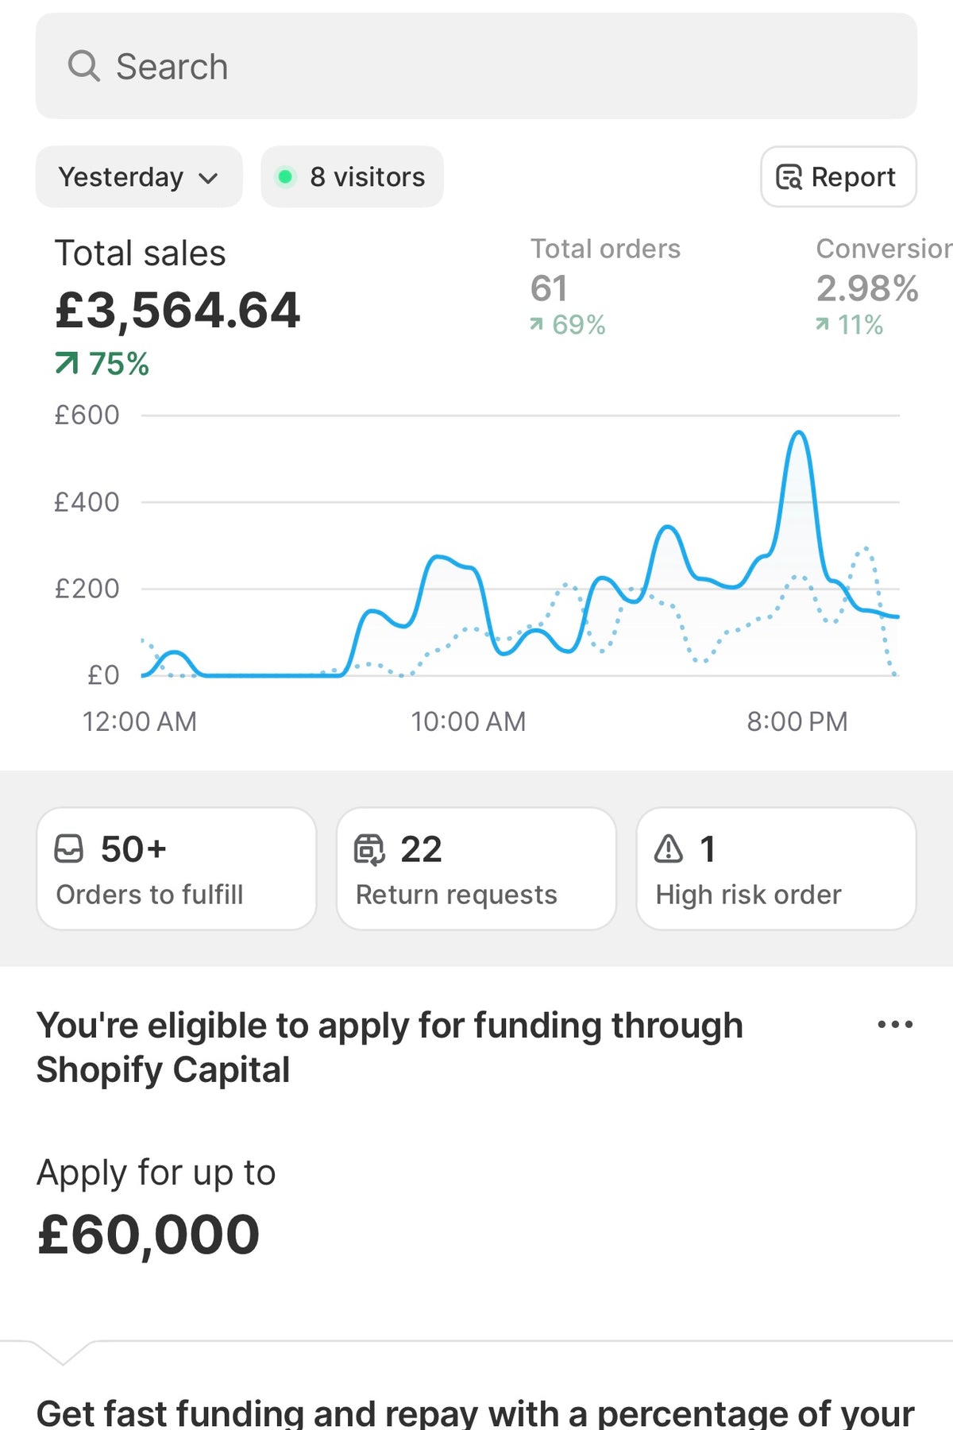Click the green live visitors dot

pos(285,176)
